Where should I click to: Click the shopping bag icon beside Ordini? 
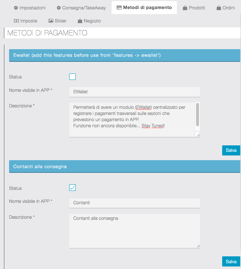coord(219,8)
